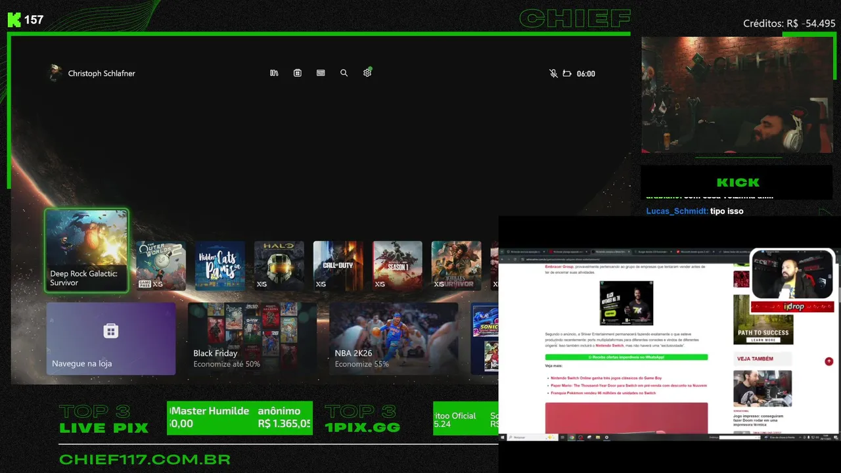This screenshot has height=473, width=841.
Task: Open Franquia Pokémon 96 milhões link
Action: (x=603, y=393)
